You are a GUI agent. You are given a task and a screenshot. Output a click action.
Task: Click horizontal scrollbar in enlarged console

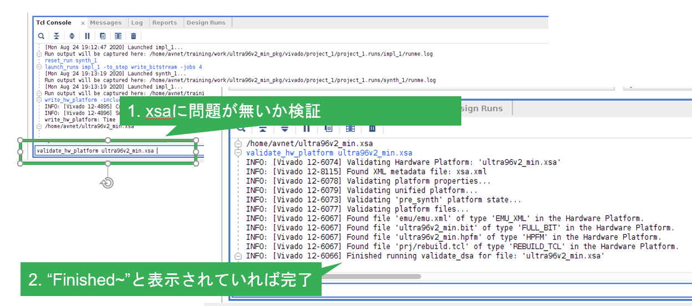click(x=333, y=276)
